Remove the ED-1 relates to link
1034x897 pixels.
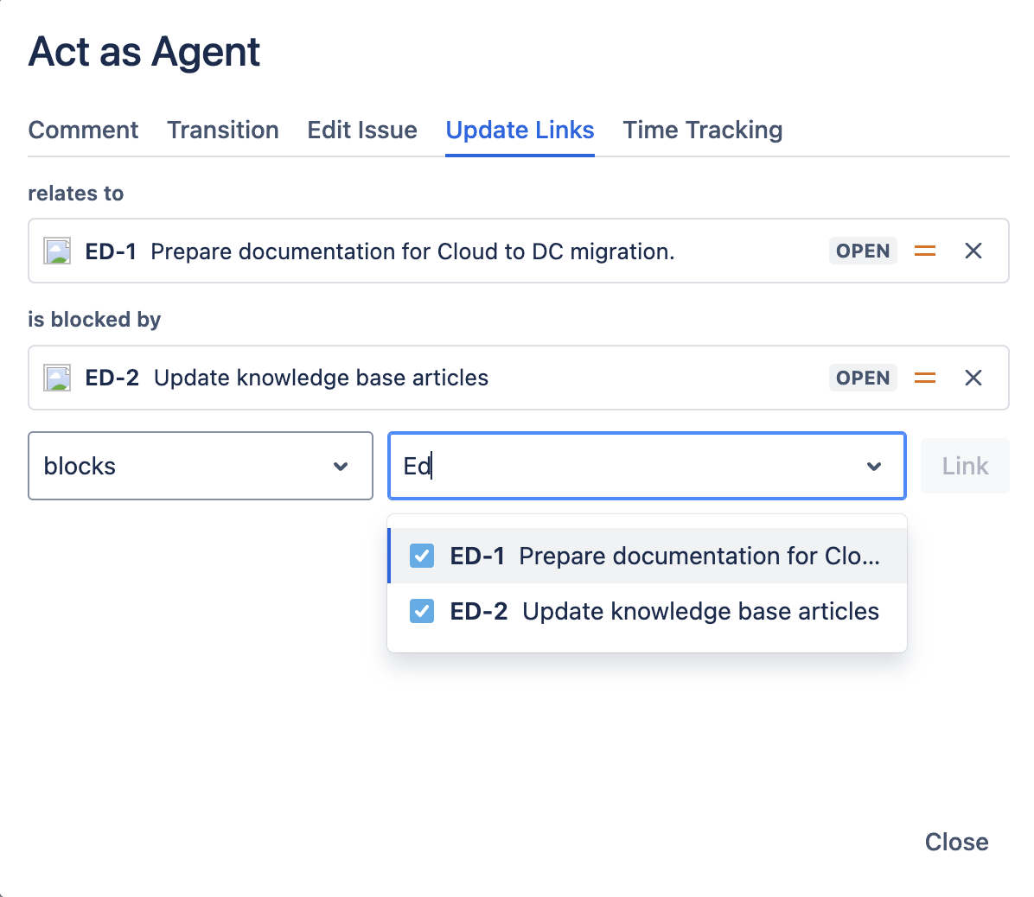point(973,251)
